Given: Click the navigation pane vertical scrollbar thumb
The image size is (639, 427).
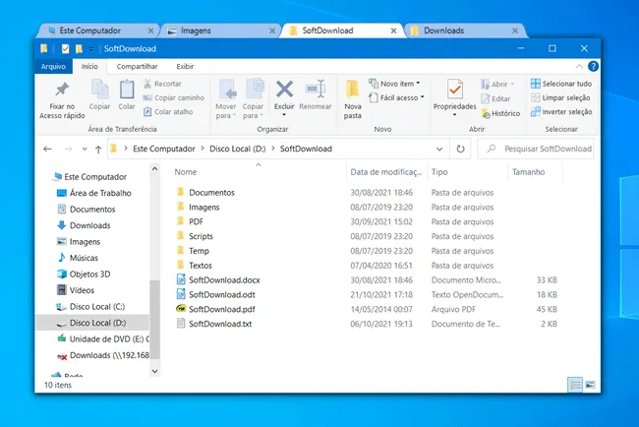Looking at the screenshot, I should 155,320.
